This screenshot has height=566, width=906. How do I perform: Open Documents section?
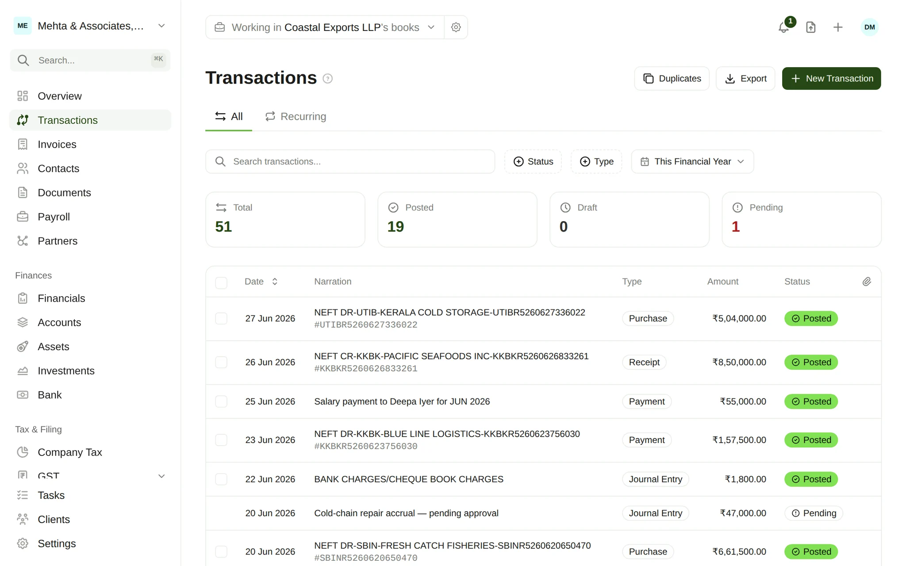click(x=90, y=193)
